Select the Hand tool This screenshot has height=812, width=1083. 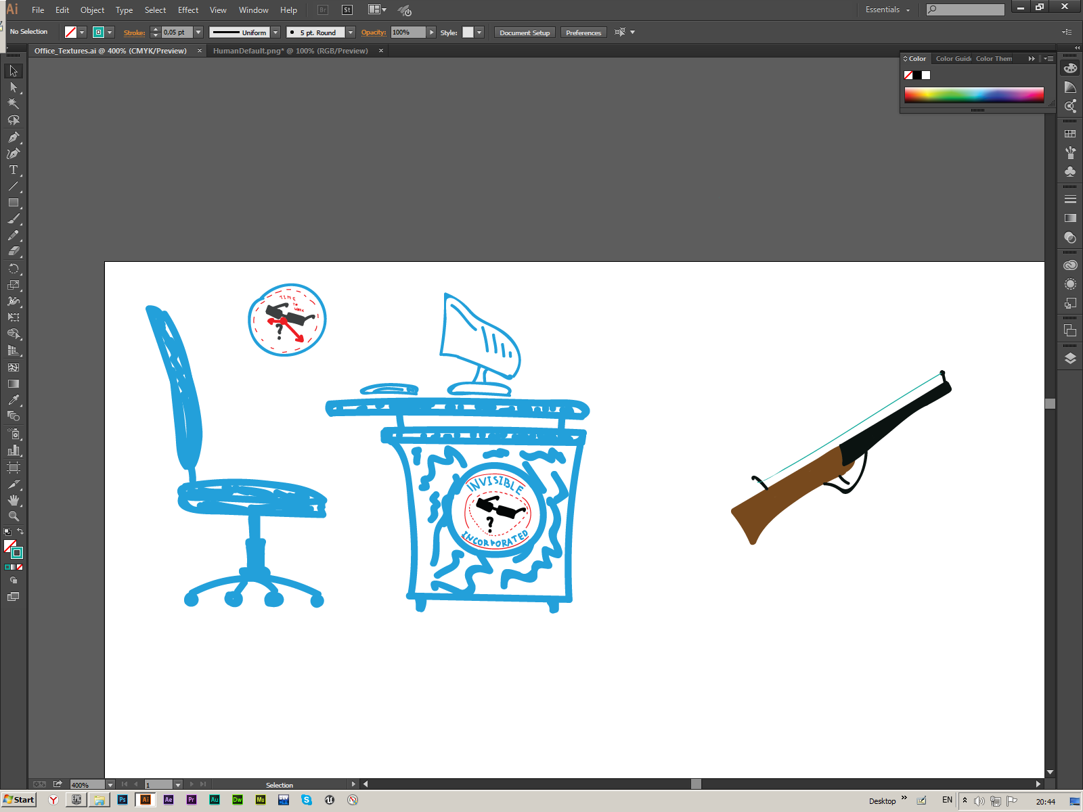[x=14, y=500]
